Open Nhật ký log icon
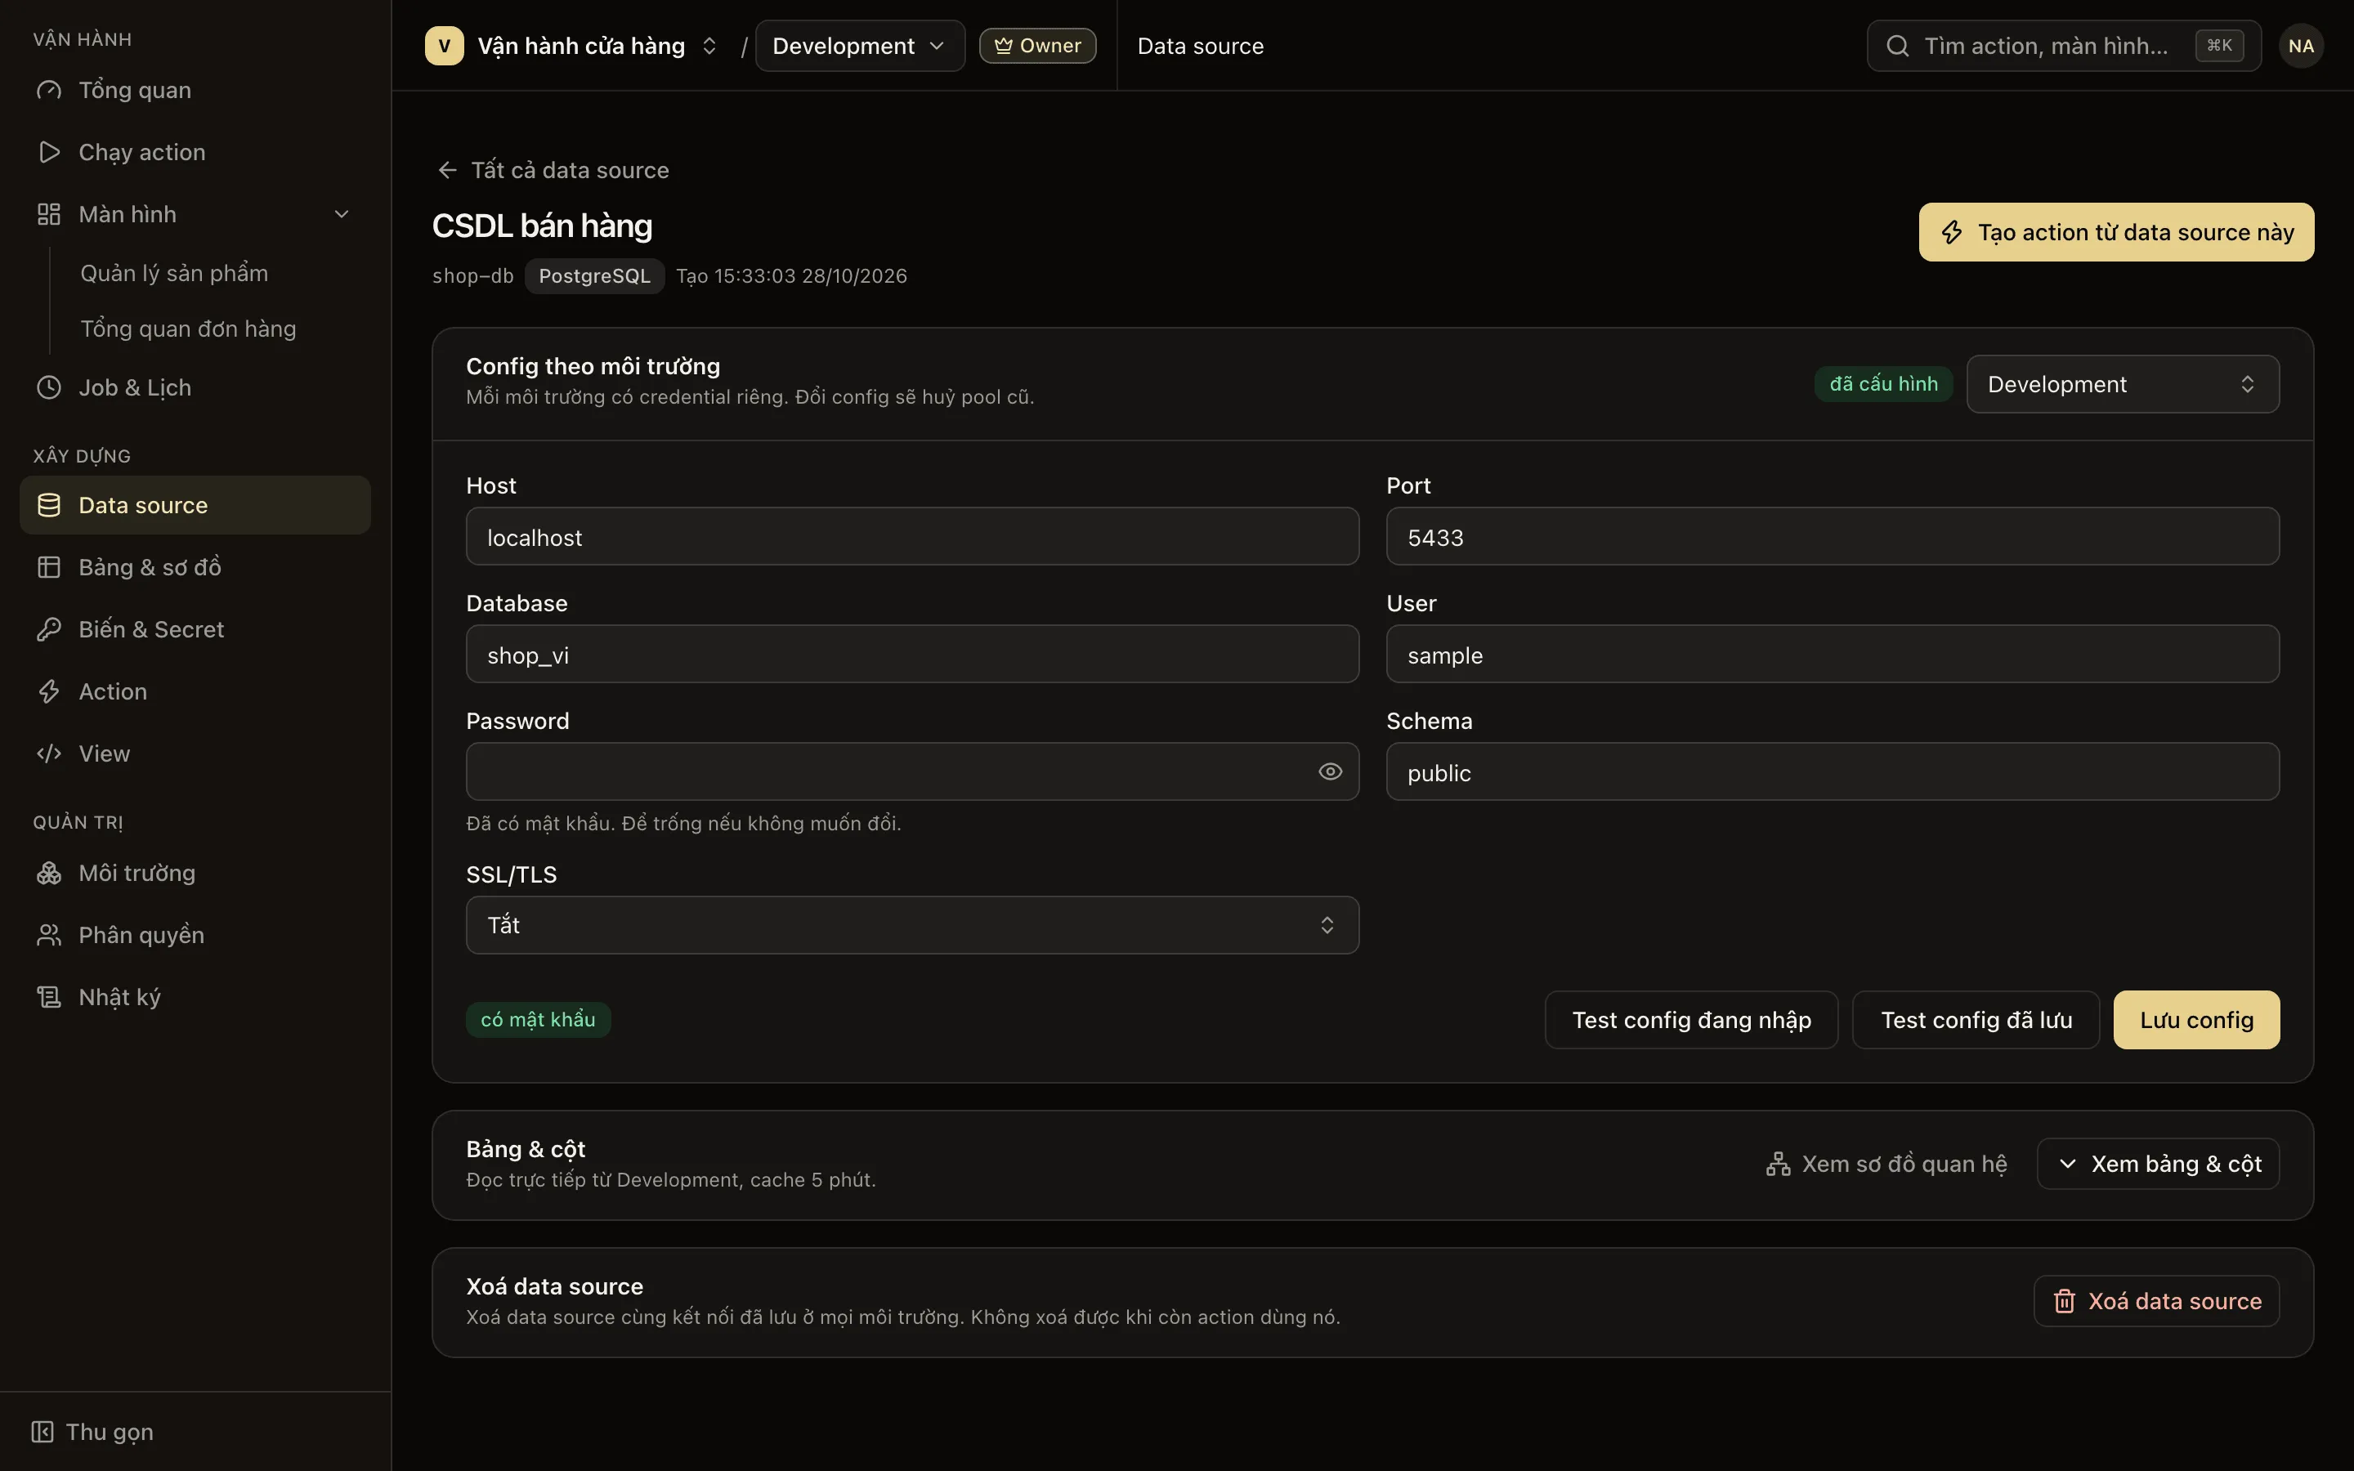 coord(49,997)
